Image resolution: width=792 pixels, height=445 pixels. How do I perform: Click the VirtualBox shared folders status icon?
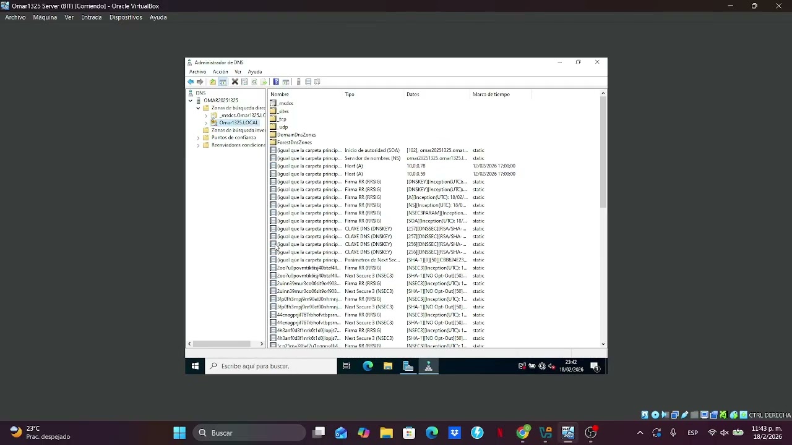[694, 415]
